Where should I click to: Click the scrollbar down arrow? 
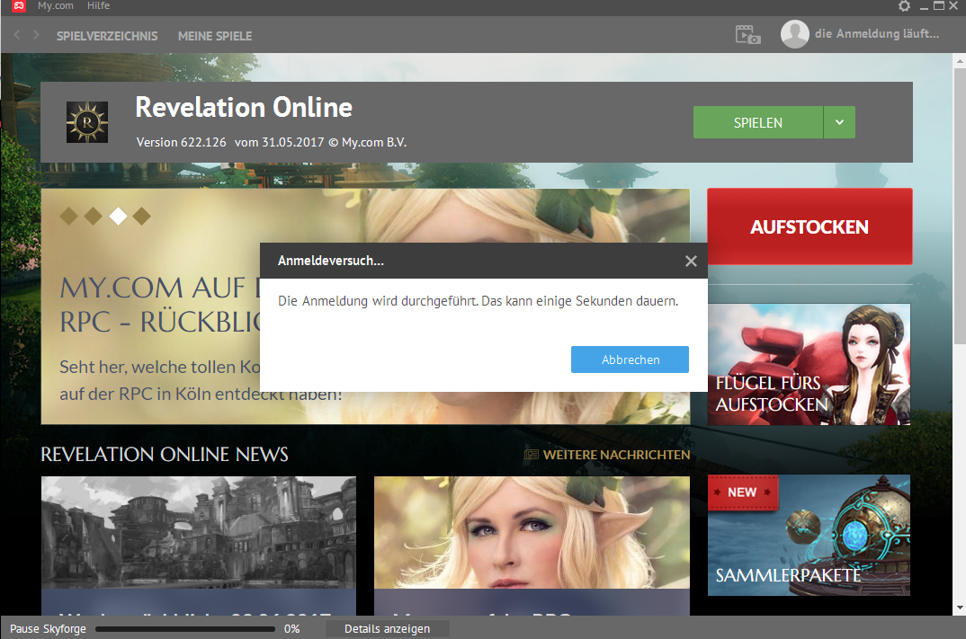point(960,608)
